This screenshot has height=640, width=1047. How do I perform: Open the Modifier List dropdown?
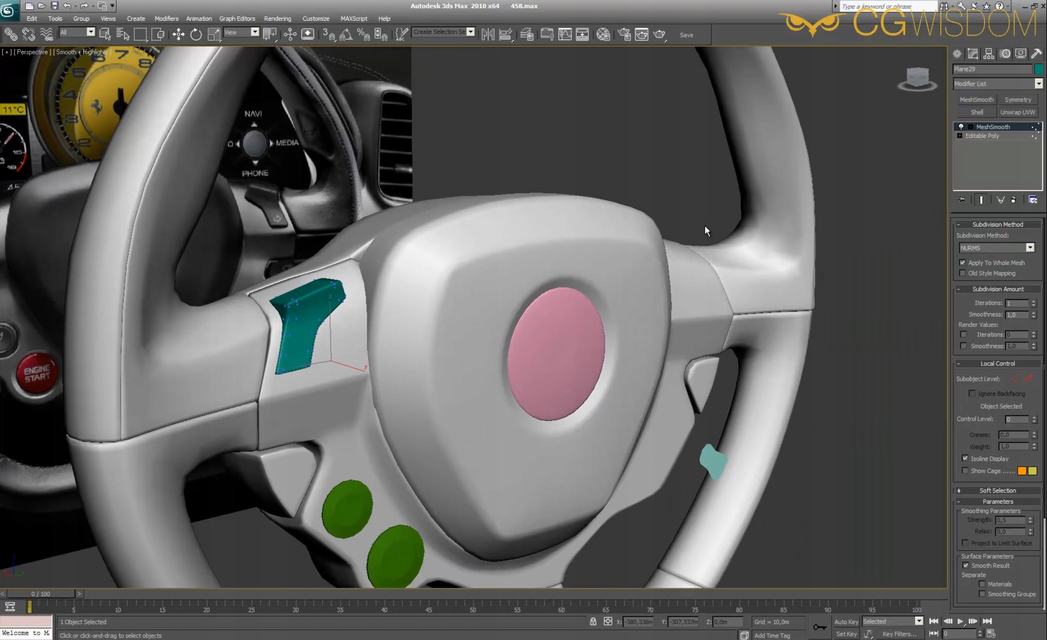[x=1038, y=84]
